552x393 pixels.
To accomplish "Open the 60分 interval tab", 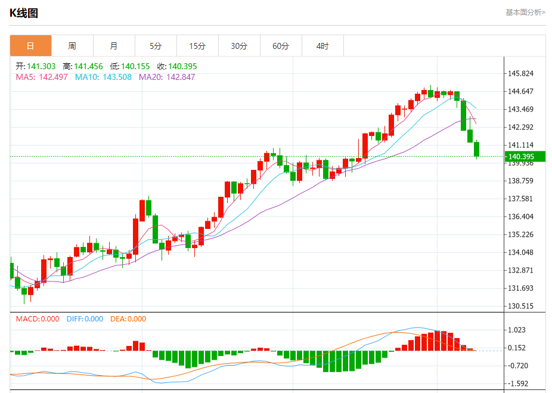I will tap(281, 46).
